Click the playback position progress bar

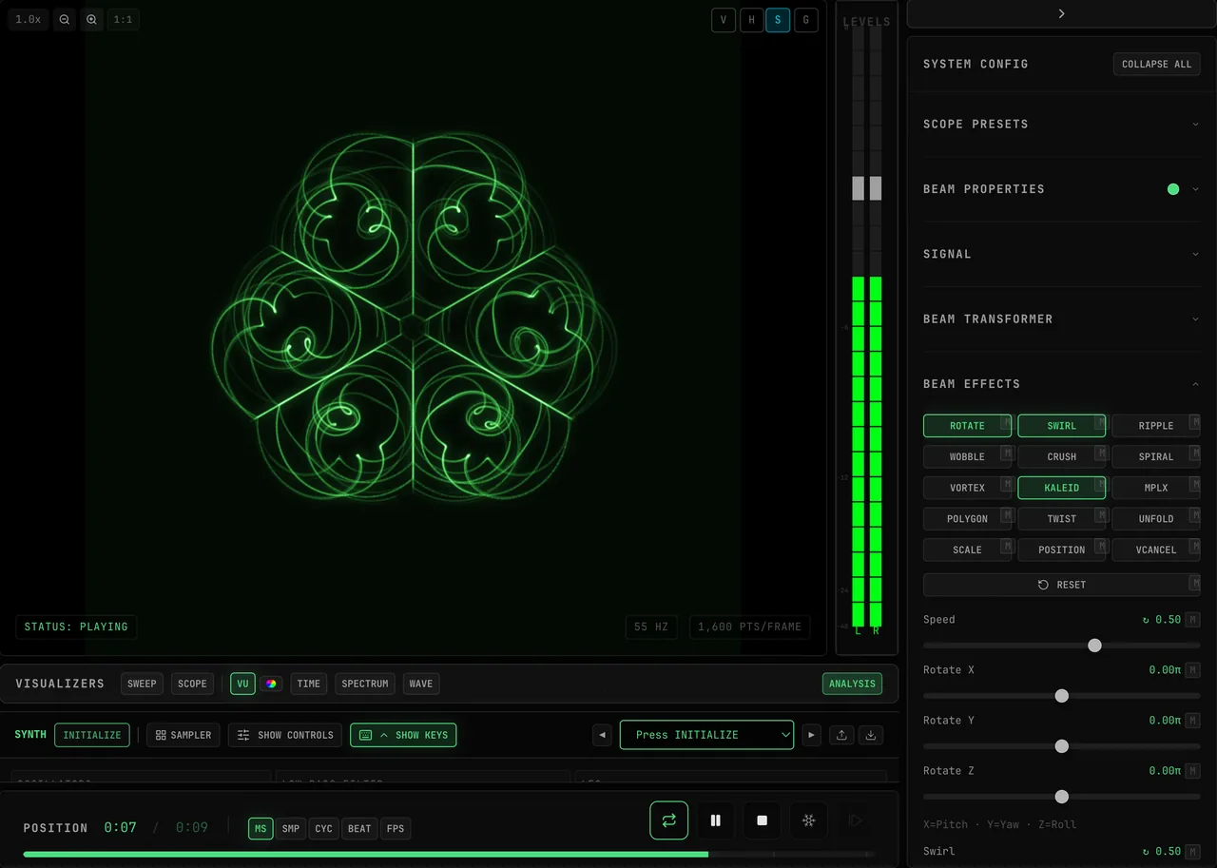pyautogui.click(x=449, y=855)
